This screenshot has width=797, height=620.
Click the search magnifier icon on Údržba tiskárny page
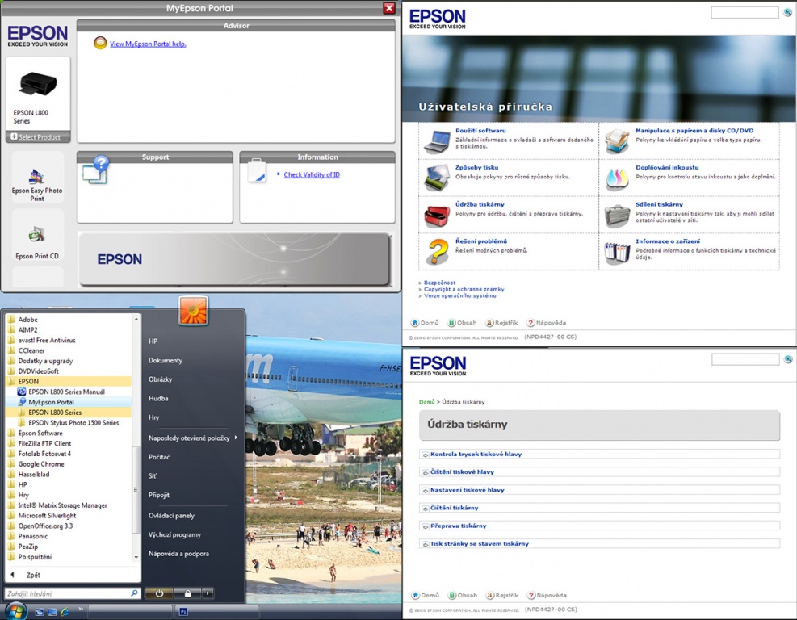(788, 359)
